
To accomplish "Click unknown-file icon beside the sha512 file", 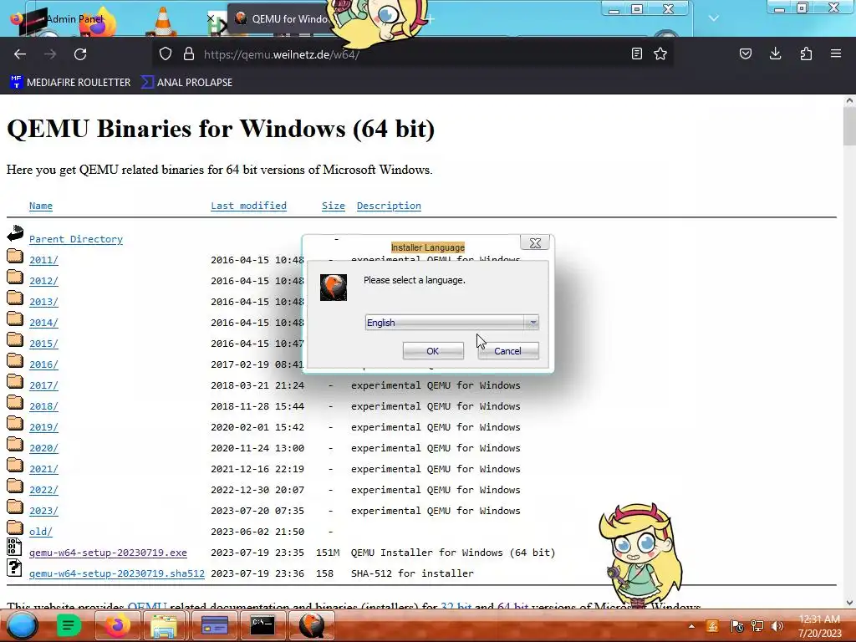I will click(x=14, y=568).
